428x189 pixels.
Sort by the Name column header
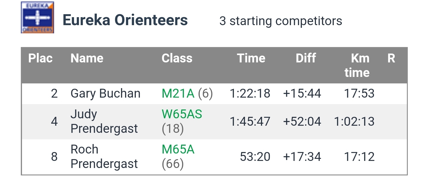[x=87, y=58]
